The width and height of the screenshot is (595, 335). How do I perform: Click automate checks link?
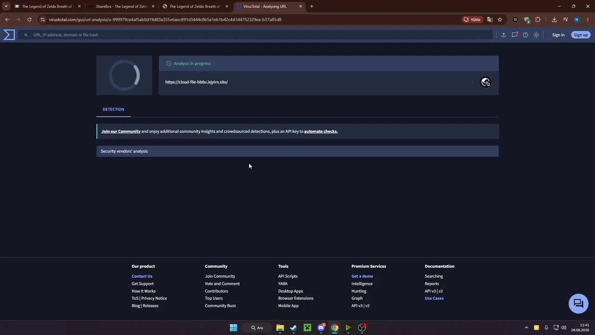[321, 131]
